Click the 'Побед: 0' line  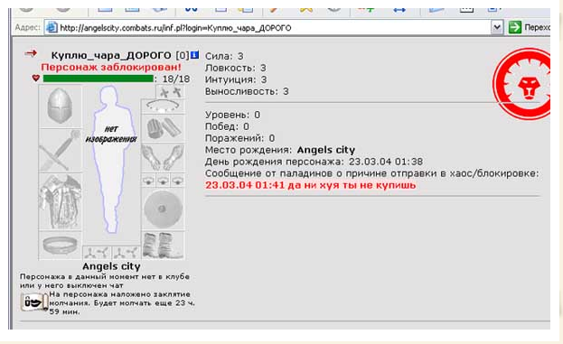227,126
